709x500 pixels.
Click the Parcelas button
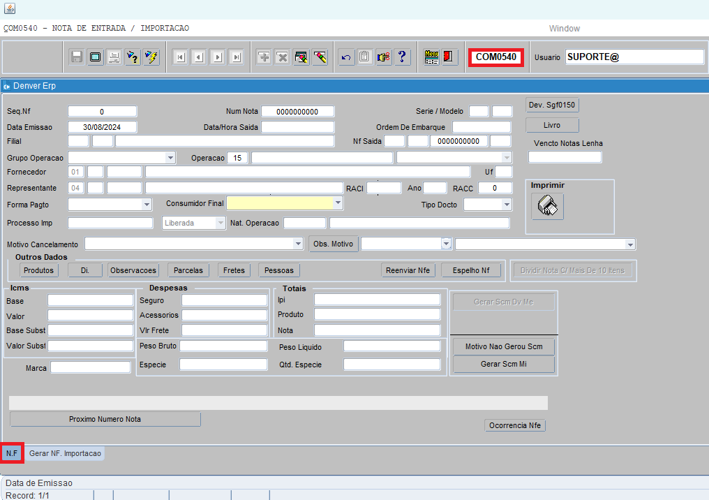(188, 270)
